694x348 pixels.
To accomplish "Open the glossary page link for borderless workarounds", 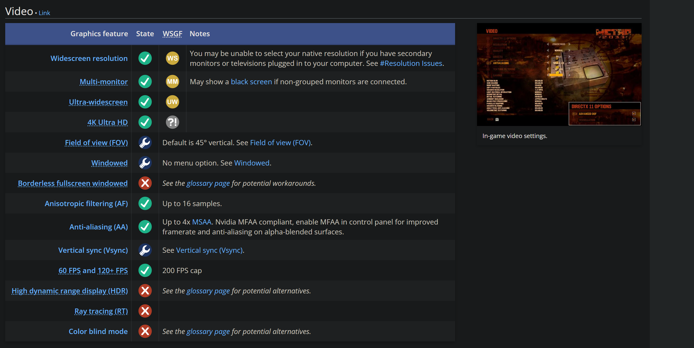I will click(x=208, y=183).
